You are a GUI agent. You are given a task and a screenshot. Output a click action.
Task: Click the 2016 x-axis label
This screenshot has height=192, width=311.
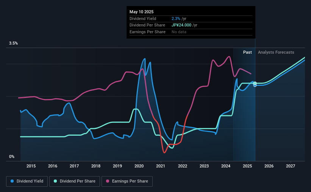coord(53,166)
